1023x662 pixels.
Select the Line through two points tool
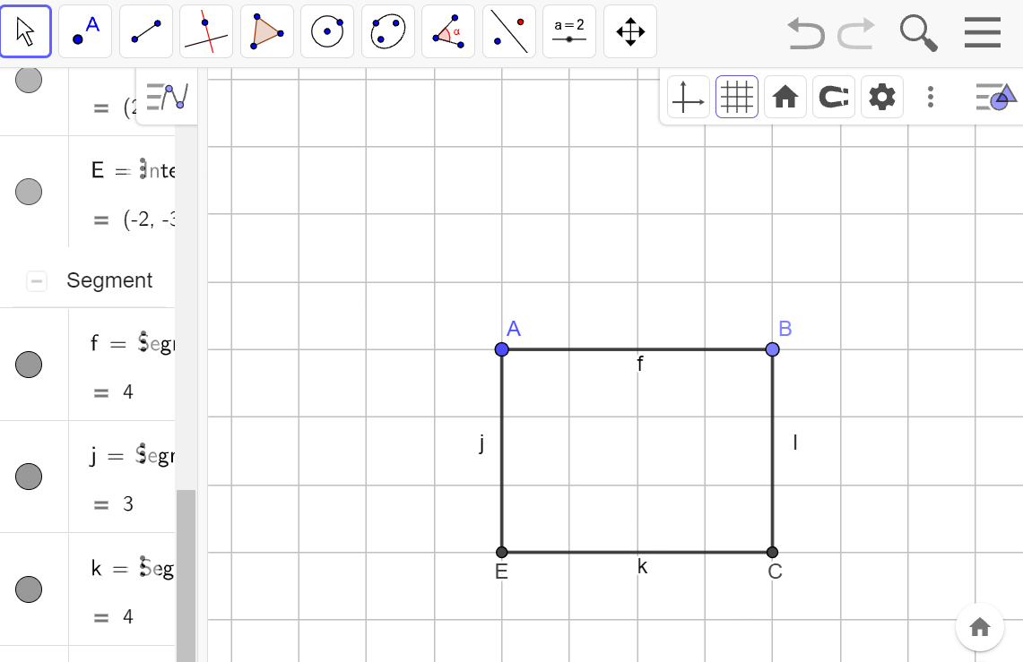(x=146, y=31)
